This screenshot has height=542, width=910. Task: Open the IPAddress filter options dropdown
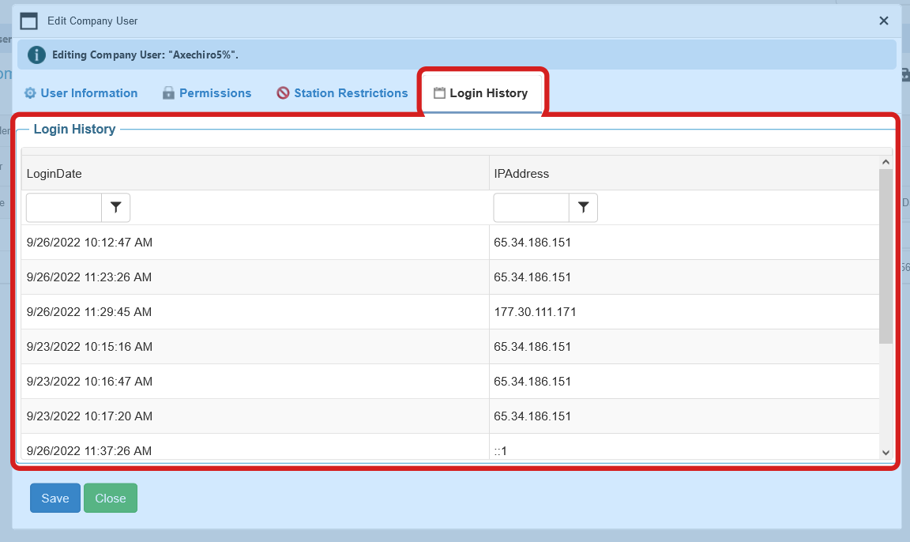[583, 207]
